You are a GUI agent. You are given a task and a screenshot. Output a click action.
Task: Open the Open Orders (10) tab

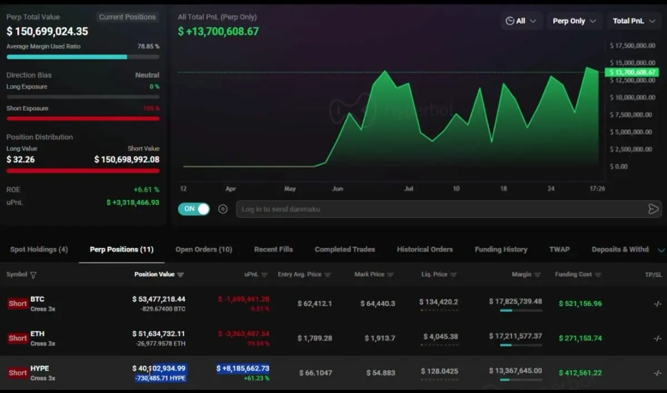[x=204, y=249]
